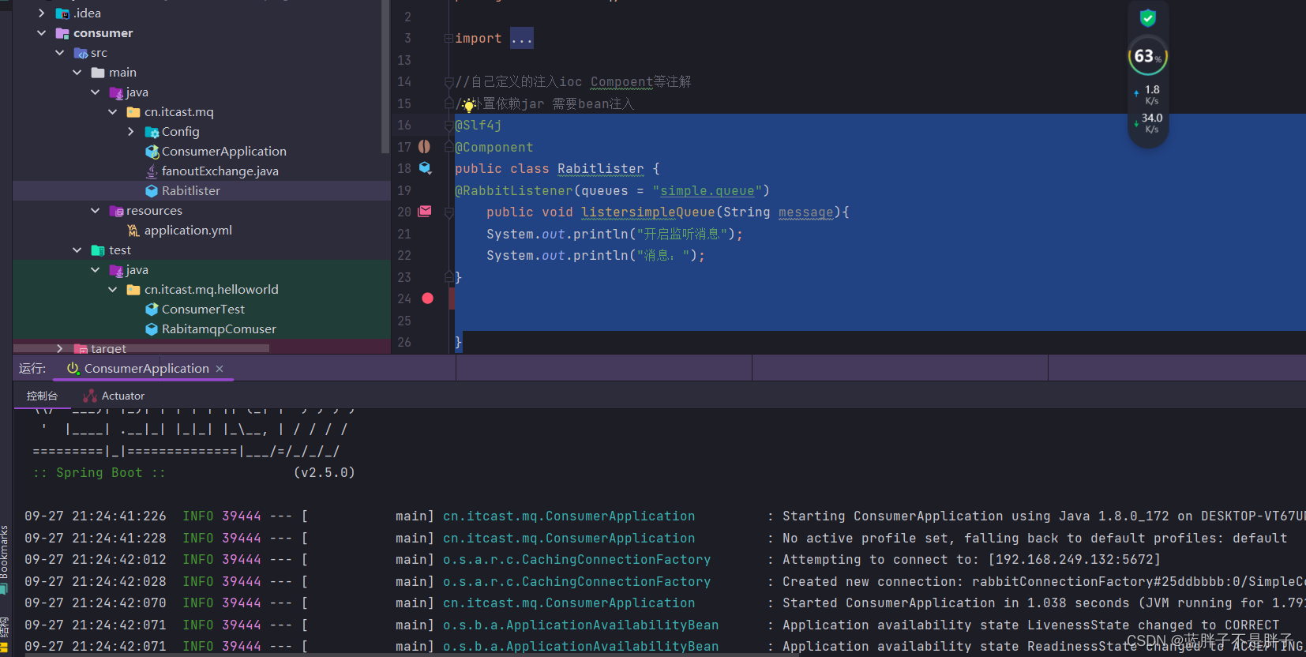Follow the simple.queue link in annotation
Image resolution: width=1306 pixels, height=657 pixels.
[707, 190]
